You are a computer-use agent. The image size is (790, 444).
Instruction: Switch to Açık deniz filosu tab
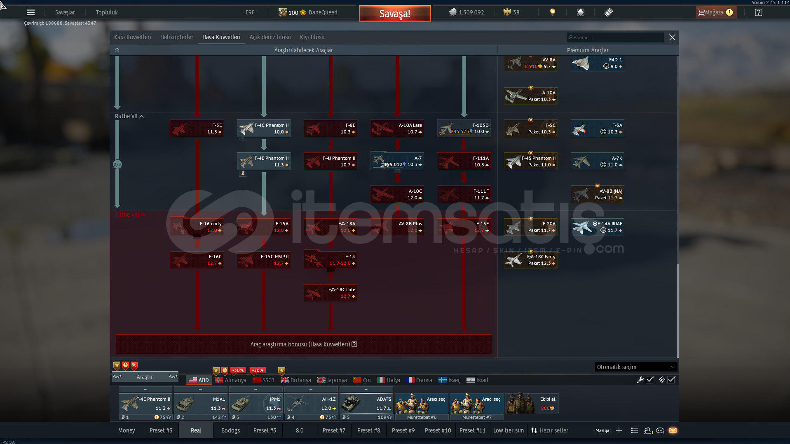[x=270, y=37]
